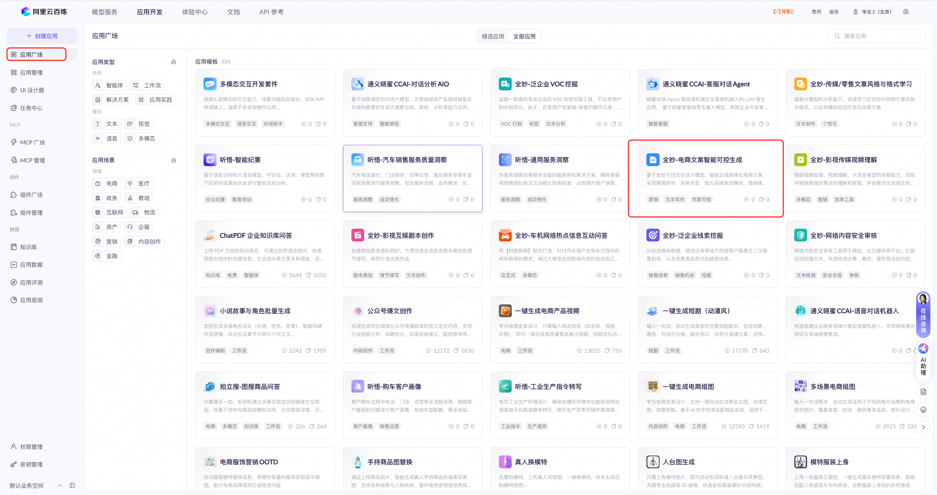Image resolution: width=937 pixels, height=495 pixels.
Task: Open 知识库 in the sidebar
Action: 42,247
